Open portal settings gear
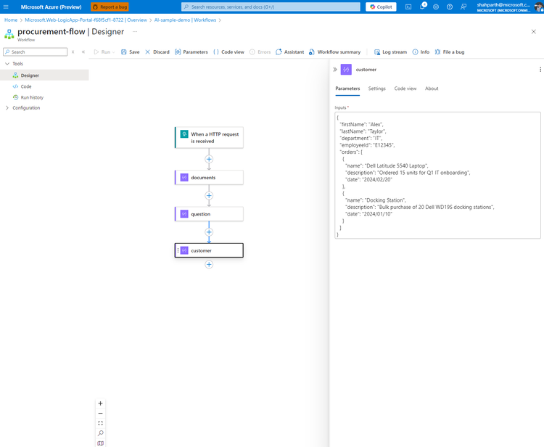The image size is (544, 447). 436,7
